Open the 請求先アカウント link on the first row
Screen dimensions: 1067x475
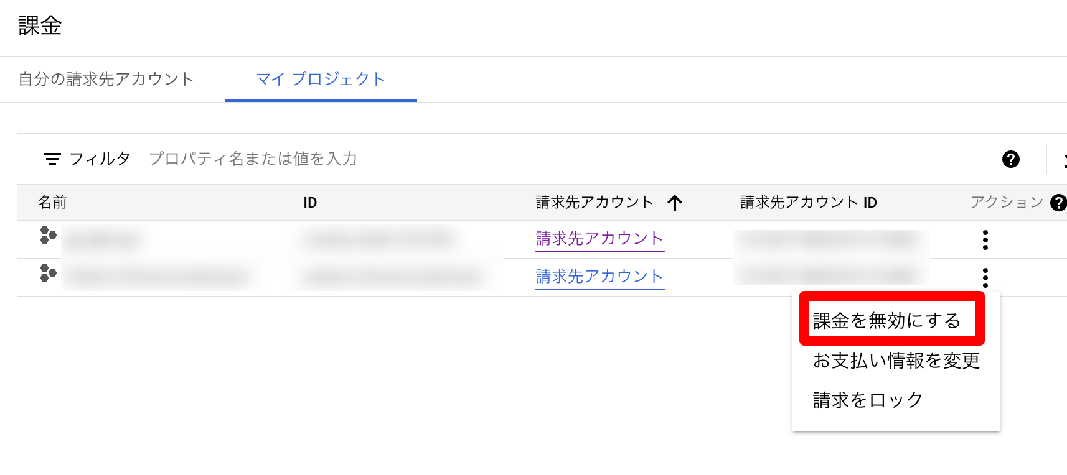pyautogui.click(x=599, y=238)
